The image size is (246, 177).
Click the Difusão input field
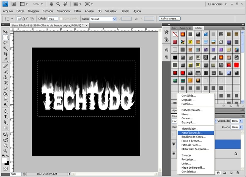tap(53, 19)
